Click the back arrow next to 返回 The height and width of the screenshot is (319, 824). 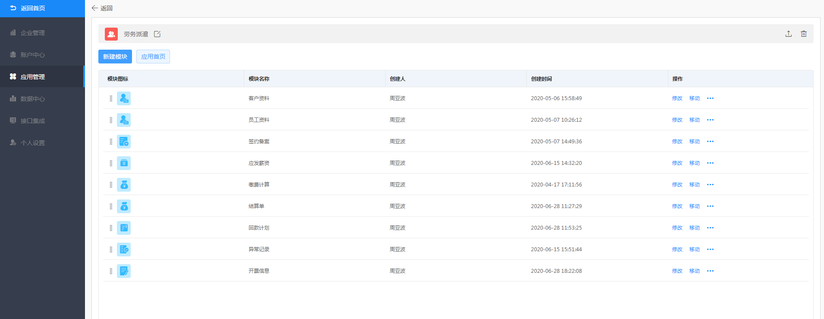94,8
